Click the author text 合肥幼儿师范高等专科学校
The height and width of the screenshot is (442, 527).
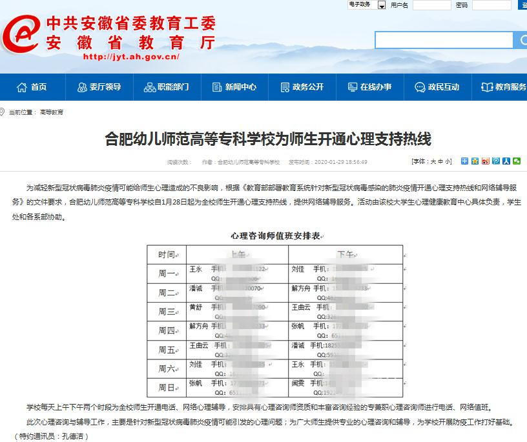[x=249, y=162]
